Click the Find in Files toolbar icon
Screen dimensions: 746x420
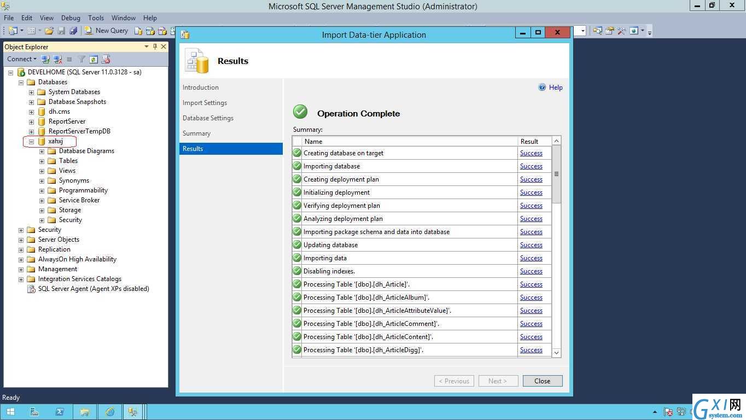tap(598, 31)
